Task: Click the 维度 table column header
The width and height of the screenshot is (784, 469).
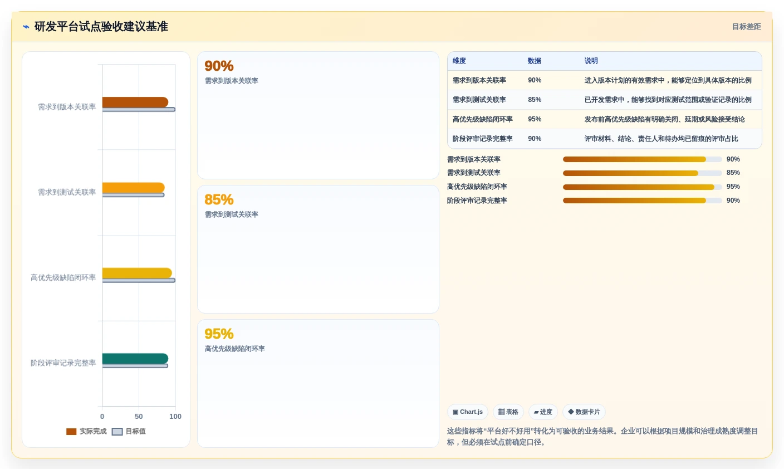Action: (x=459, y=61)
